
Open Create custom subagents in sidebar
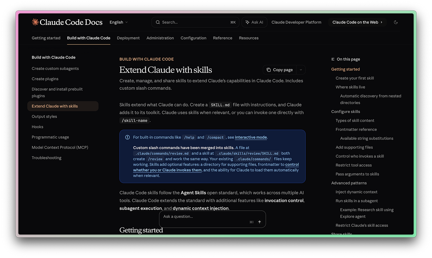click(55, 68)
